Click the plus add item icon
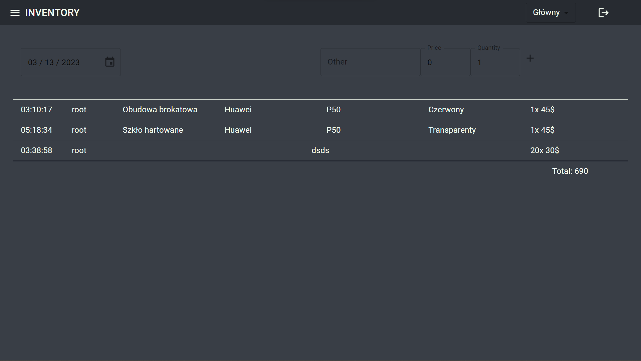 point(530,58)
